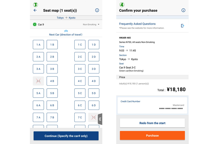
Task: Tap the Next Car up-chevron icon
Action: 66,31
